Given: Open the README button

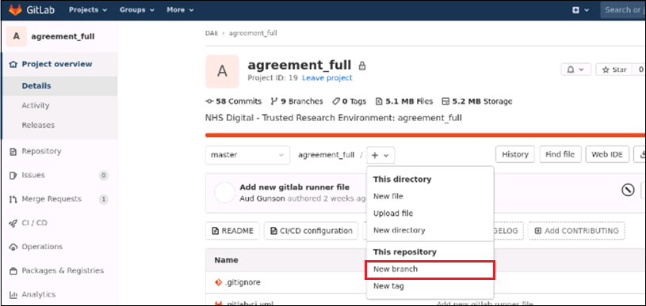Looking at the screenshot, I should tap(232, 231).
